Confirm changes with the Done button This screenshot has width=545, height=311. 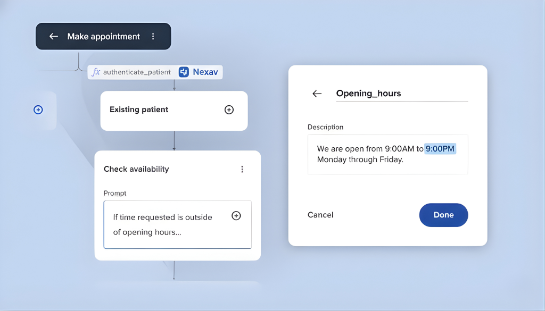(443, 215)
